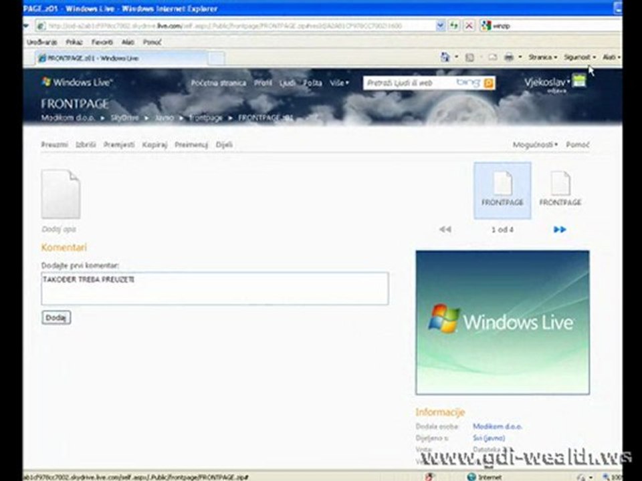Click the Izbriši action
Image resolution: width=642 pixels, height=481 pixels.
(86, 145)
